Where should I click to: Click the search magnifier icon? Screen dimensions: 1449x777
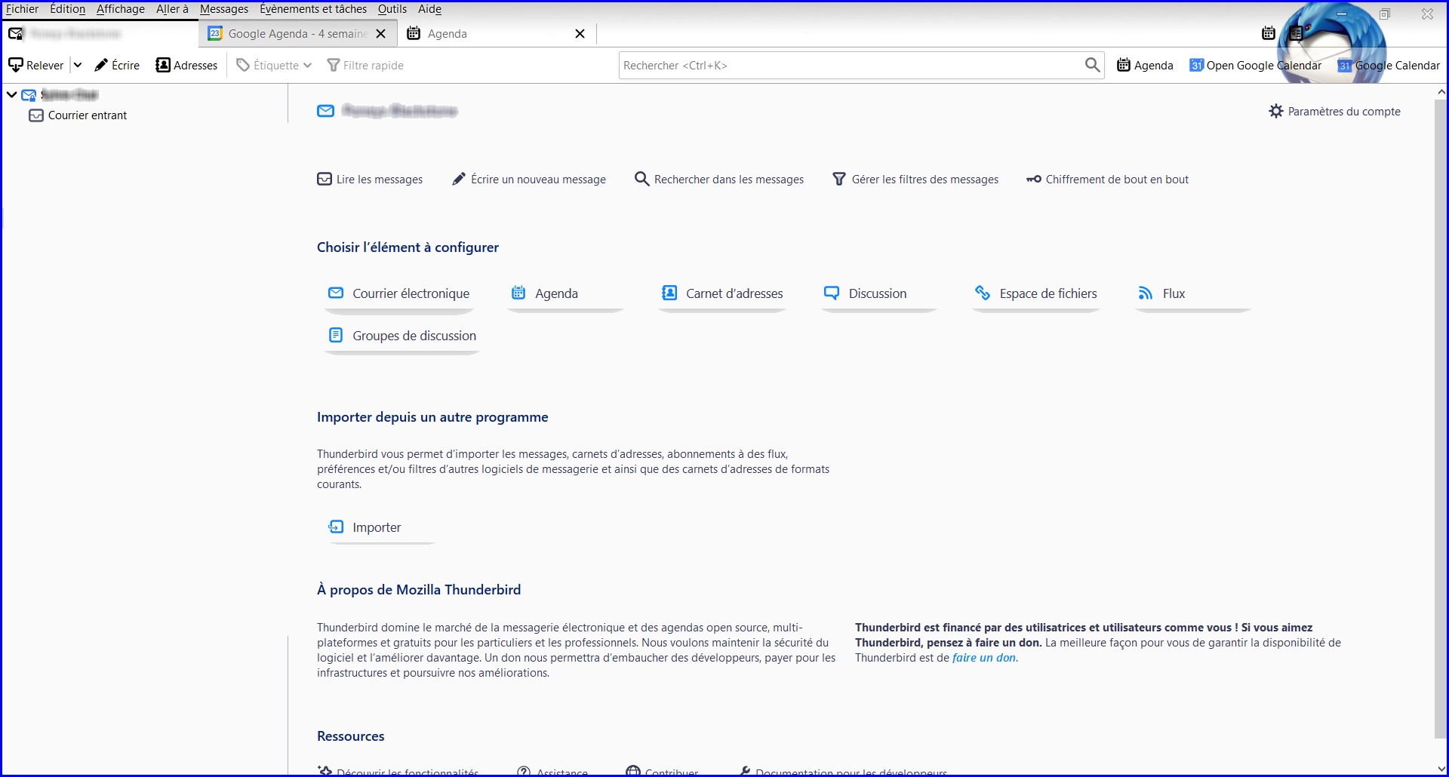[x=1091, y=65]
